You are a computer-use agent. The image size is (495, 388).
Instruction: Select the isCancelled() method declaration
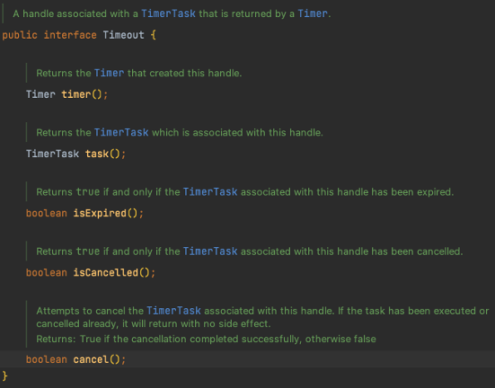point(91,272)
